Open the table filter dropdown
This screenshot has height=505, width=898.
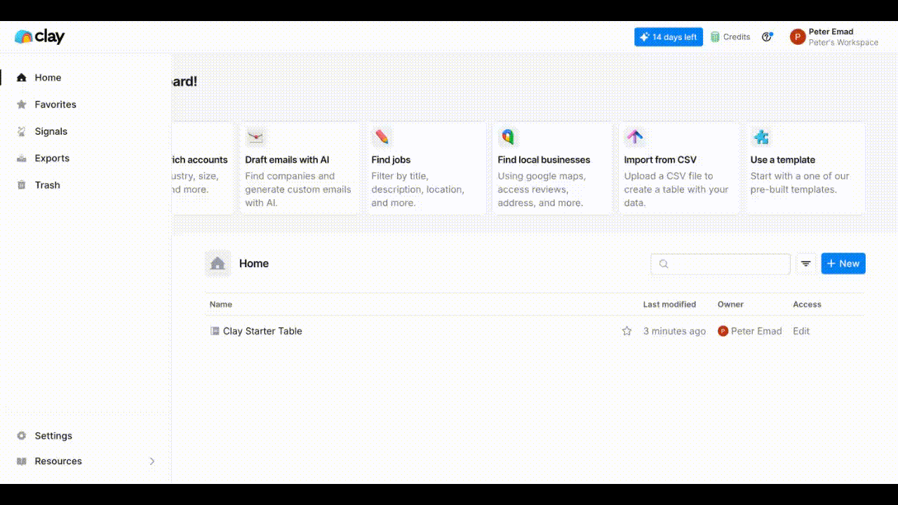[x=805, y=263]
